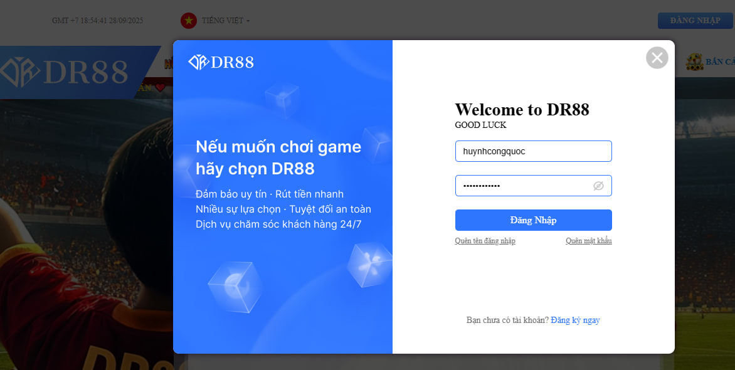Click the Vietnam flag icon
735x370 pixels.
point(189,21)
